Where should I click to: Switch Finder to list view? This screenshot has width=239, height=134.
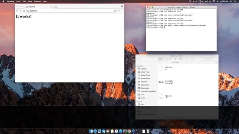tap(163, 59)
